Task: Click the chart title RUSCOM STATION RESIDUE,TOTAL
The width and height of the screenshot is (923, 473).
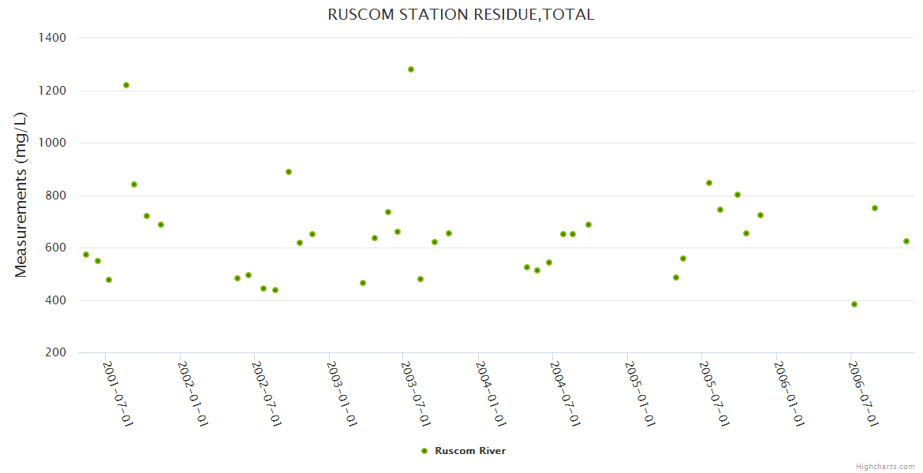Action: 461,15
